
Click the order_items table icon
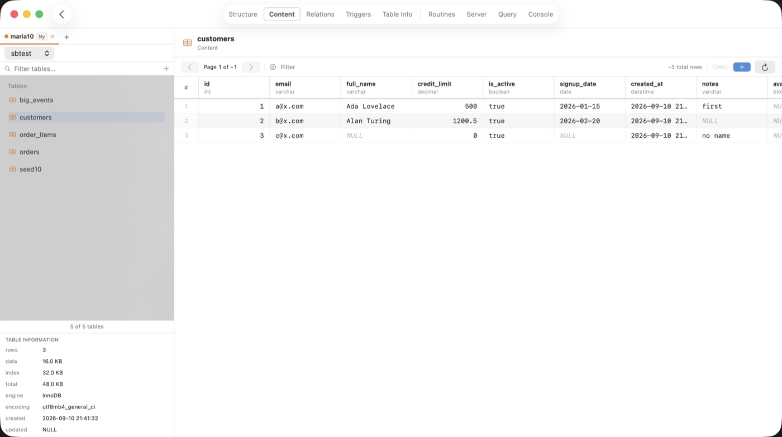point(12,135)
